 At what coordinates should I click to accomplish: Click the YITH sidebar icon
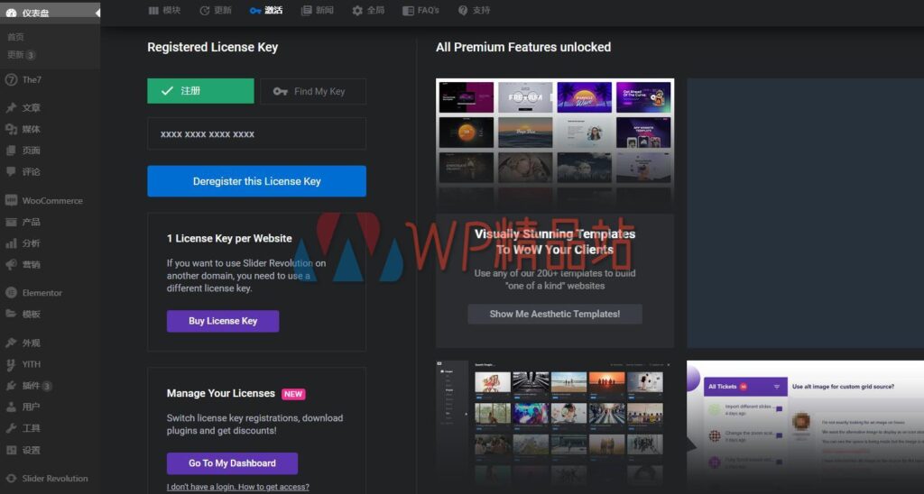pos(11,364)
